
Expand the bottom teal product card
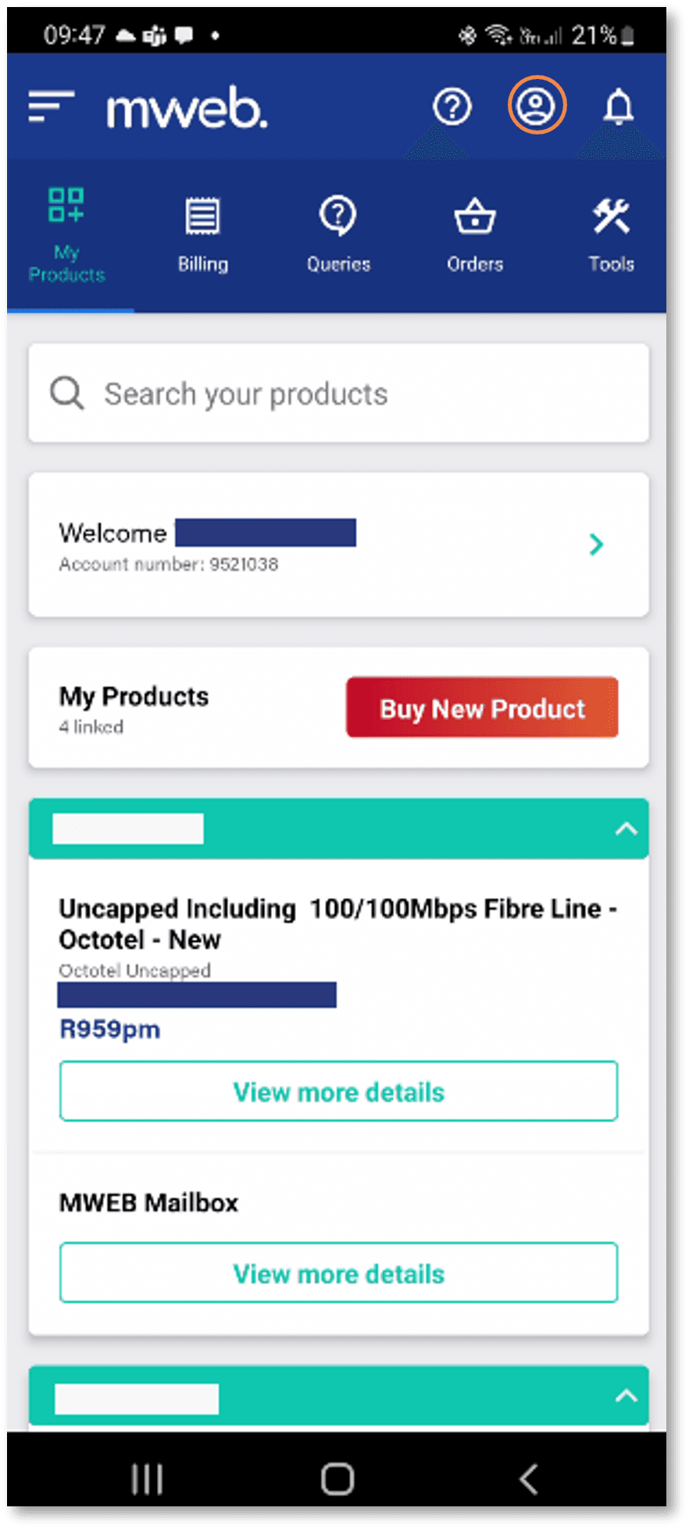(x=626, y=1396)
